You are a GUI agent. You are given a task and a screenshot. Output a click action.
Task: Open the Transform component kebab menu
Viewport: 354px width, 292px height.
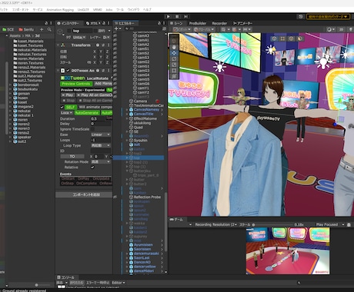pos(109,45)
